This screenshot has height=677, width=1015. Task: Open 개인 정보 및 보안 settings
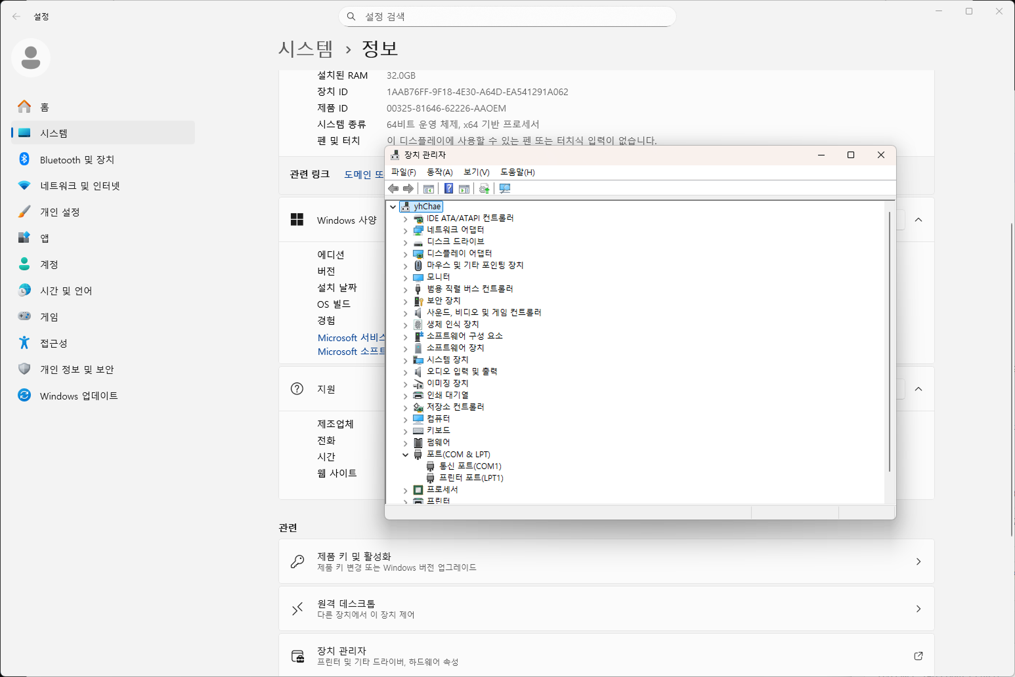(77, 369)
